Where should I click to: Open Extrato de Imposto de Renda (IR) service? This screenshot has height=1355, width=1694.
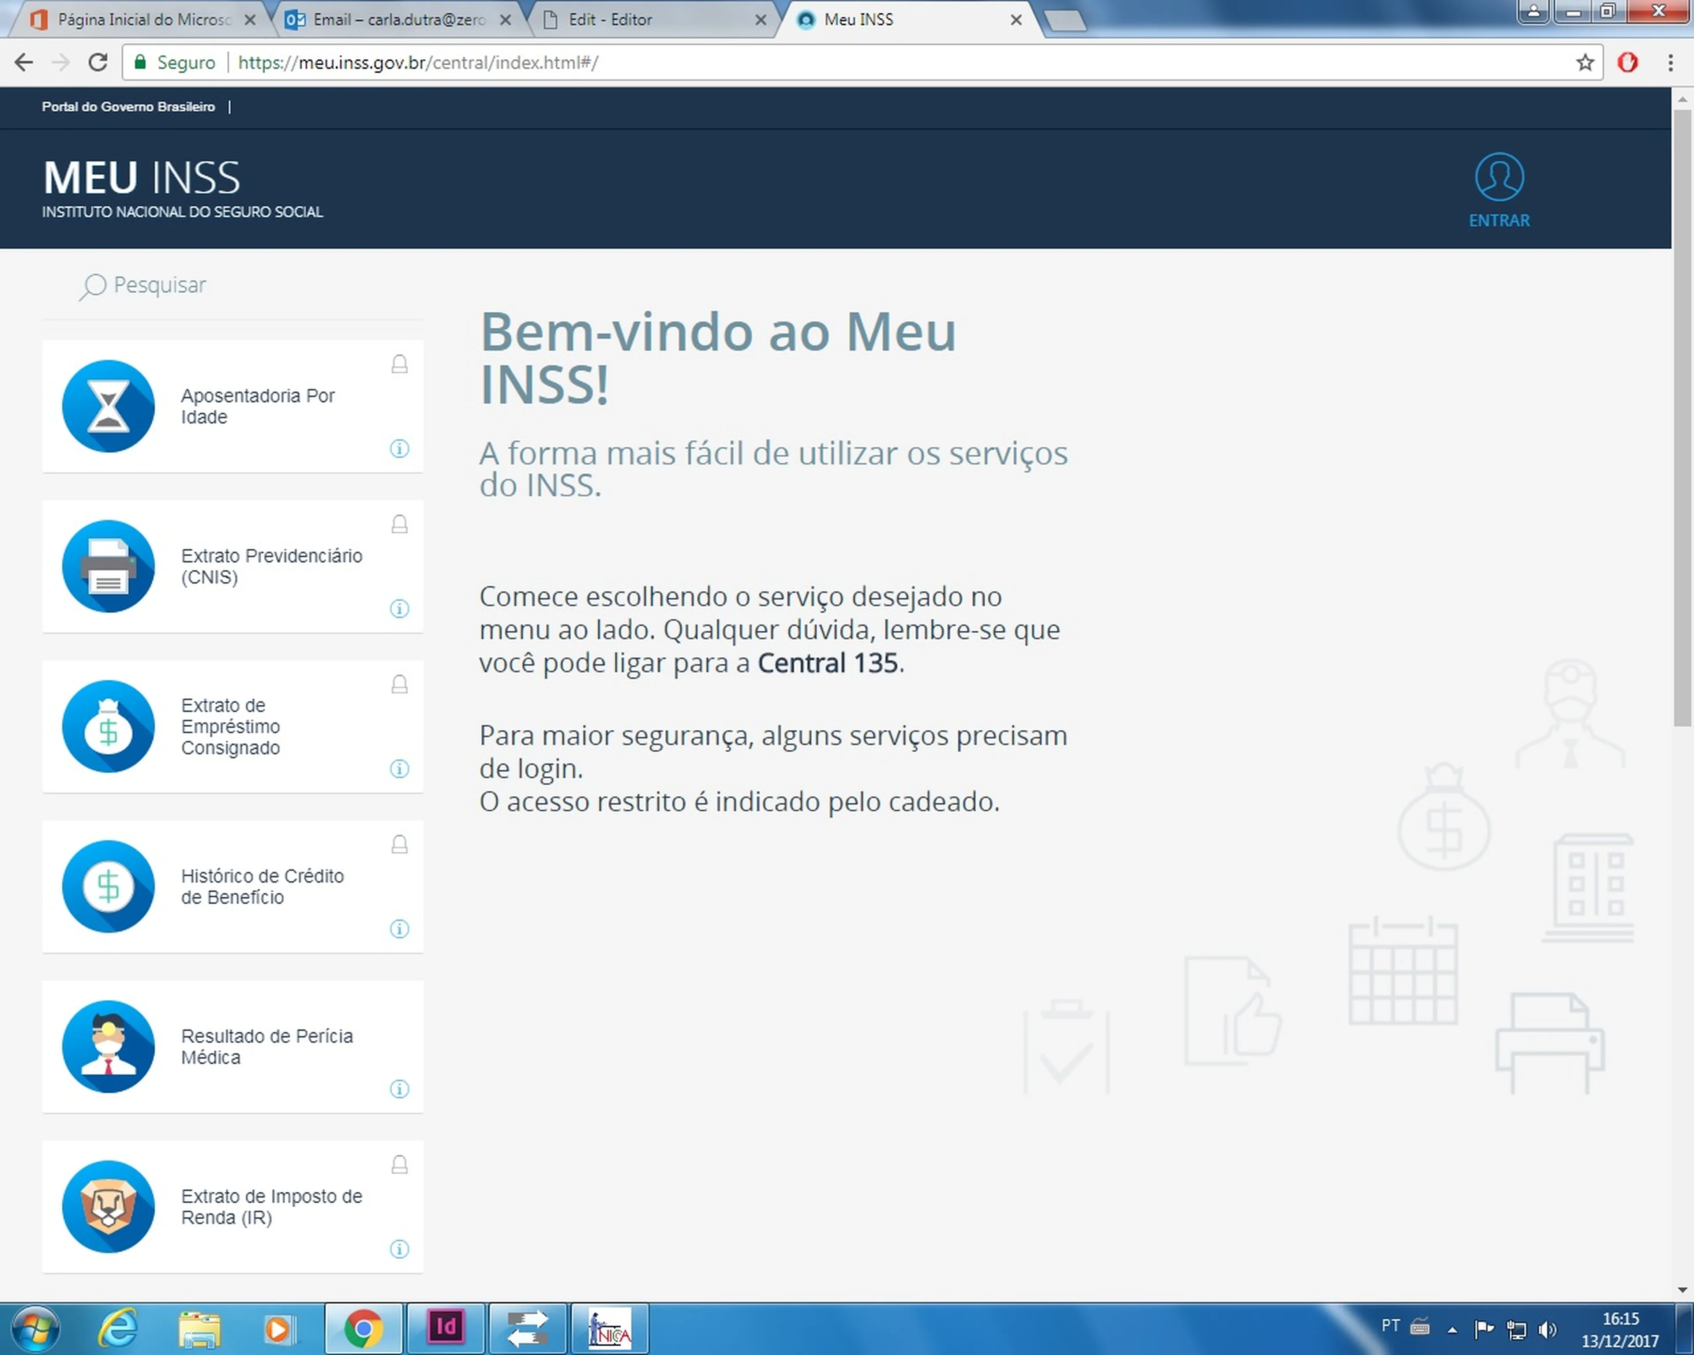click(x=232, y=1207)
